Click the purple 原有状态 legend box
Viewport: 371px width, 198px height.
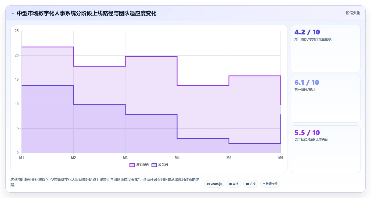tap(132, 165)
